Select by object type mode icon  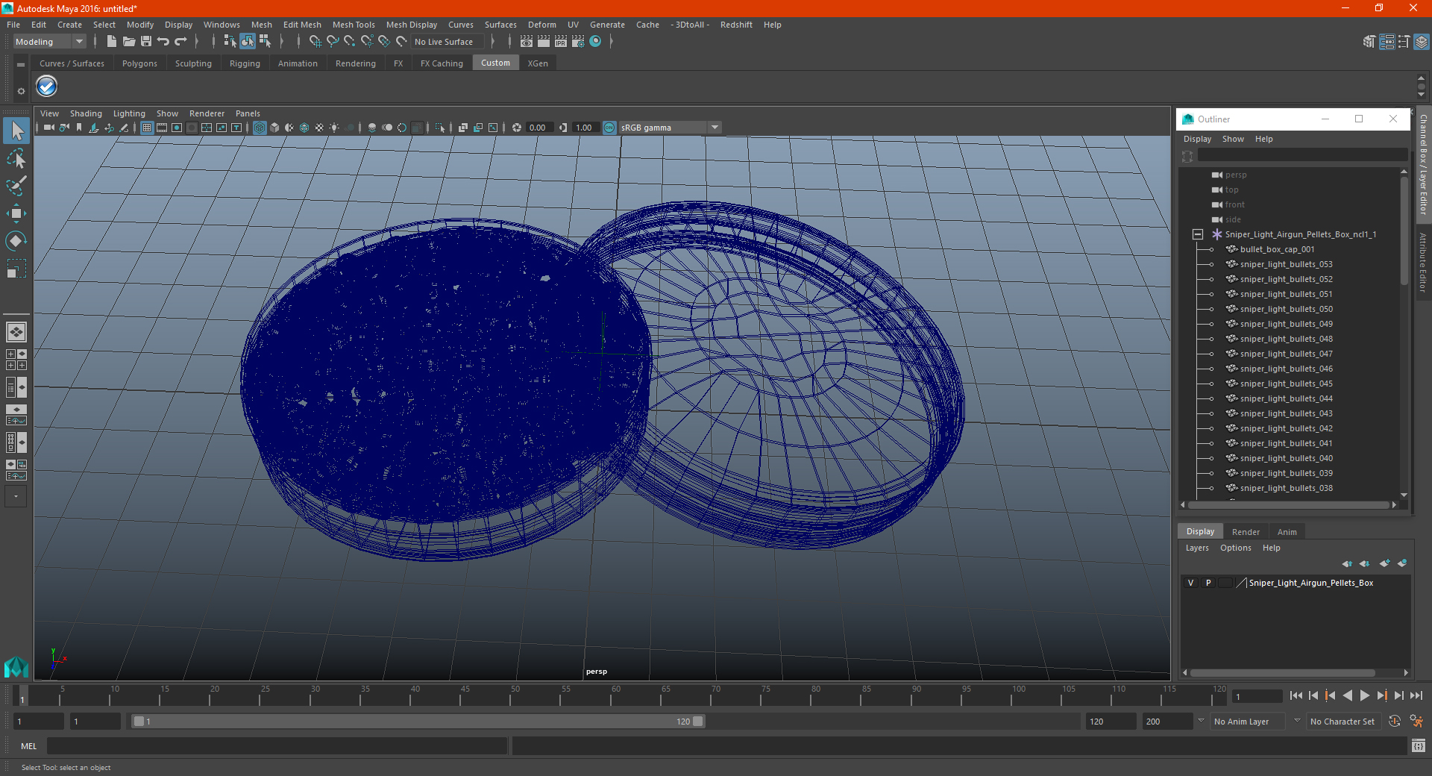247,42
